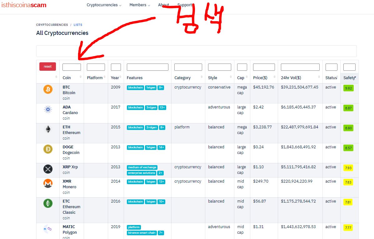
Task: Open the Cryptocurrencies dropdown menu
Action: click(104, 5)
